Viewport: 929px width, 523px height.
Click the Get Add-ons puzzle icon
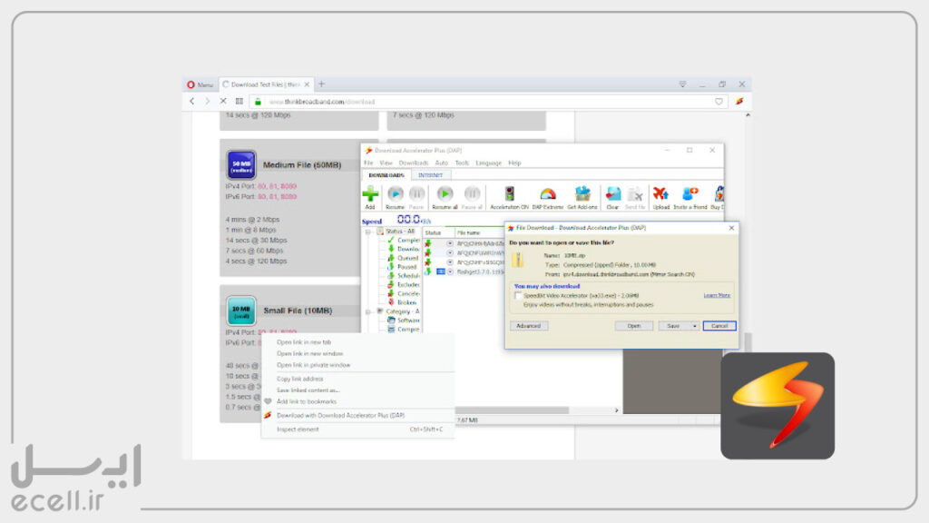tap(583, 194)
